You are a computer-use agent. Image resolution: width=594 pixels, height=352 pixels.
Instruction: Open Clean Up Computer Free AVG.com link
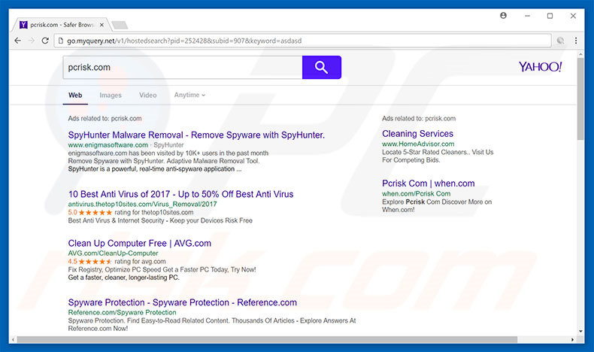139,243
